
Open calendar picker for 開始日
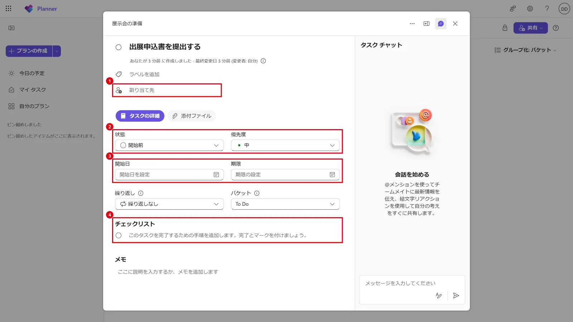click(216, 175)
